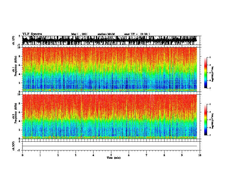Click the "ch.3(V)" axis label
Image resolution: width=225 pixels, height=174 pixels.
tap(14, 146)
